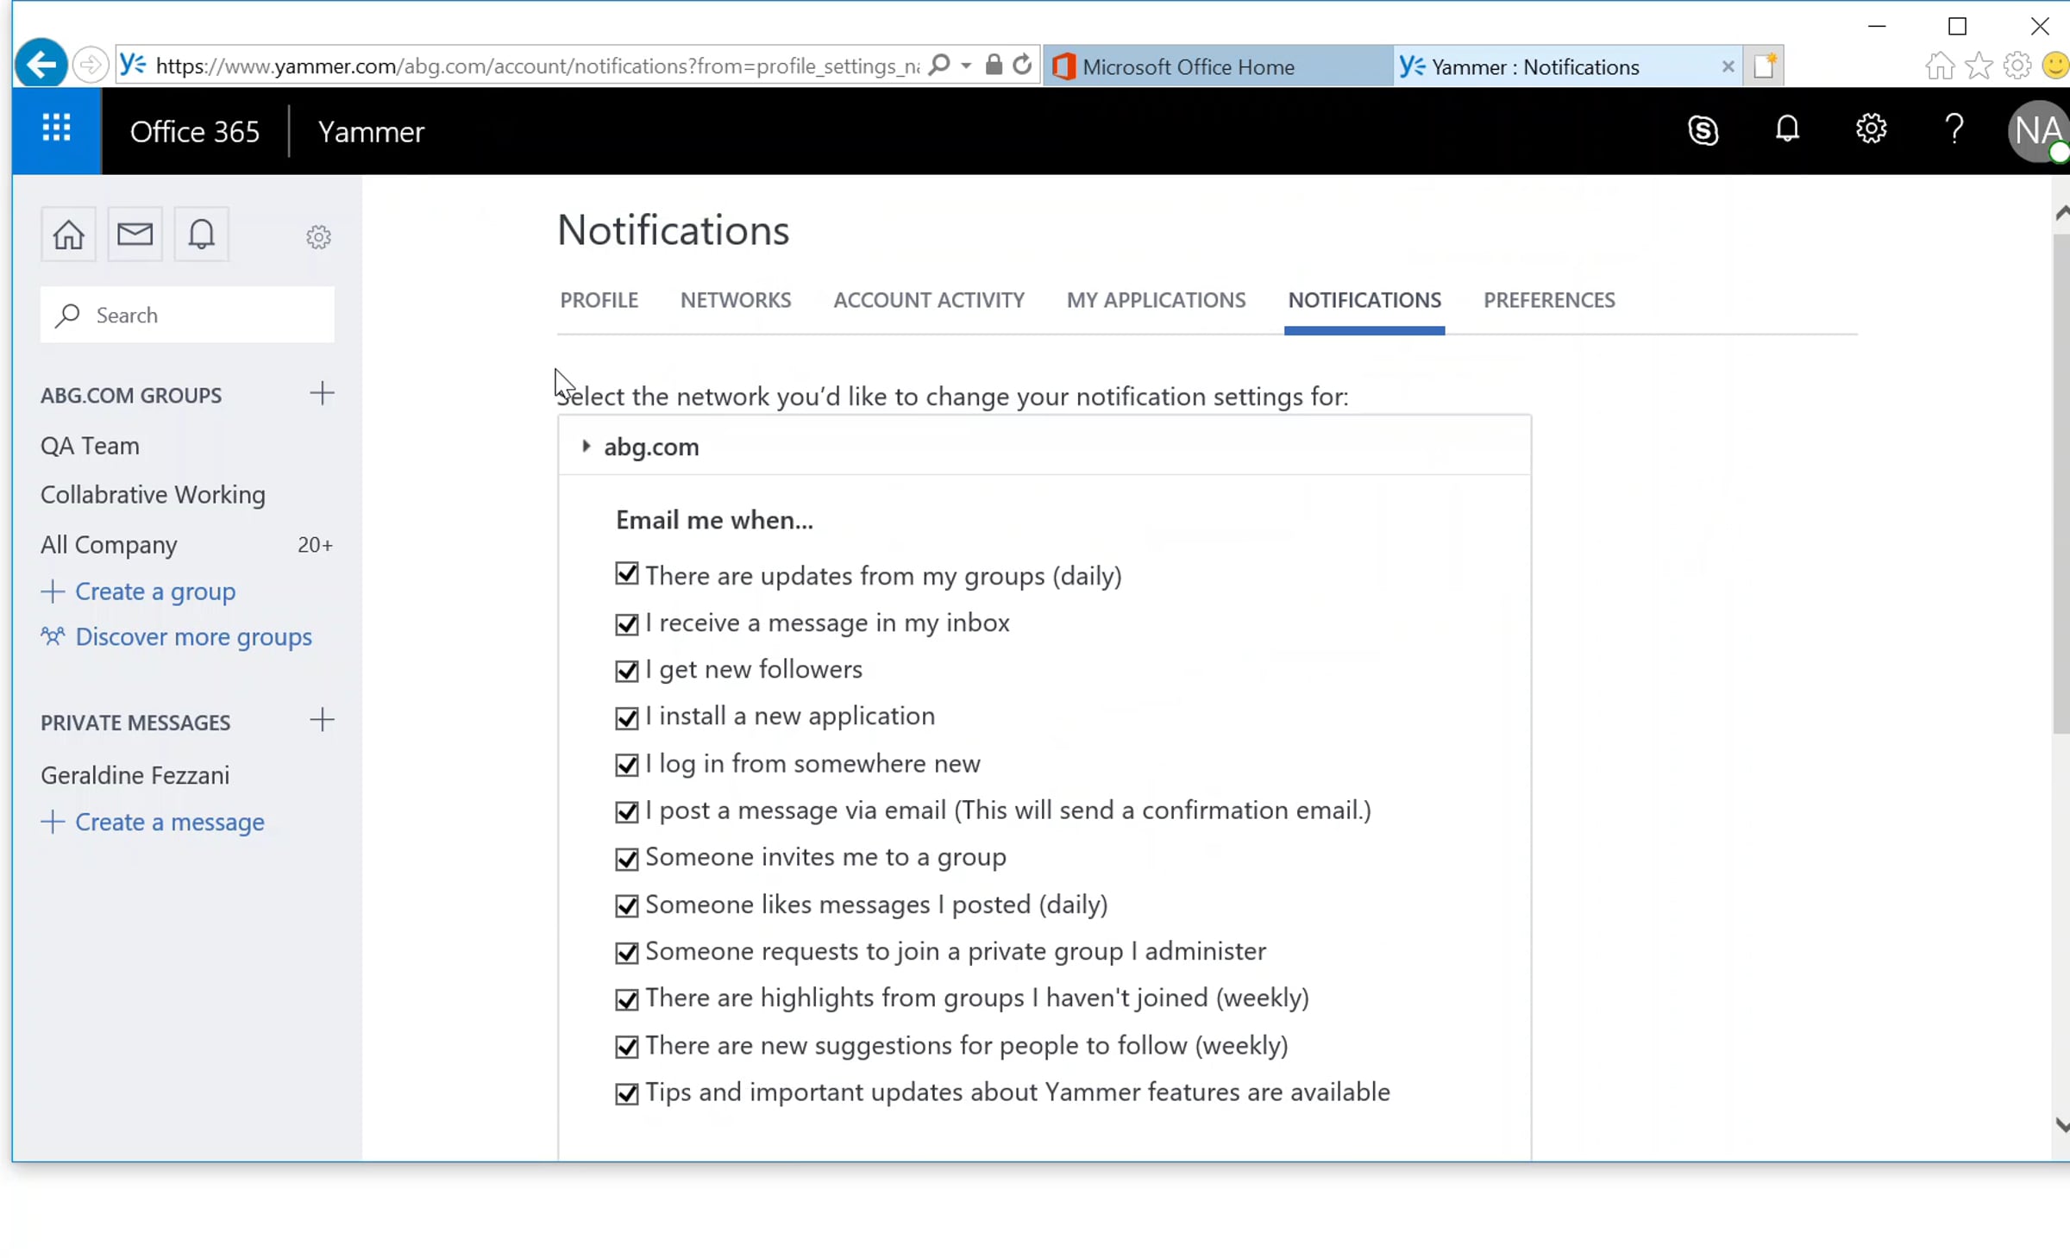Open address bar search dropdown arrow
The image size is (2070, 1258).
pos(966,66)
